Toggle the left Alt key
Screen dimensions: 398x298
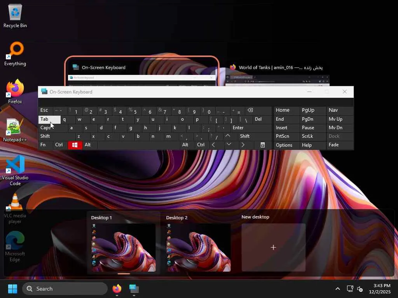(90, 145)
